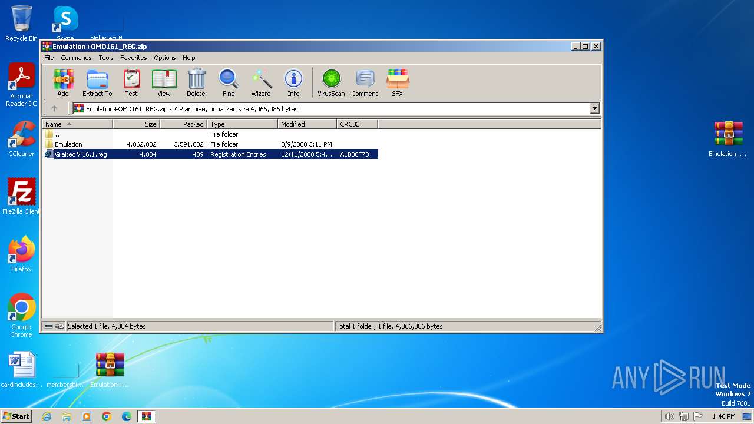Click 'Registration Entries' type cell

pos(238,154)
